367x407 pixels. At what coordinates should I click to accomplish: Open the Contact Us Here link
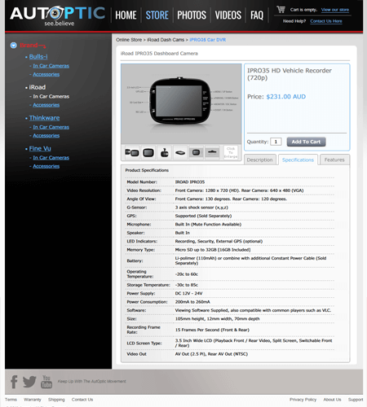[x=326, y=21]
